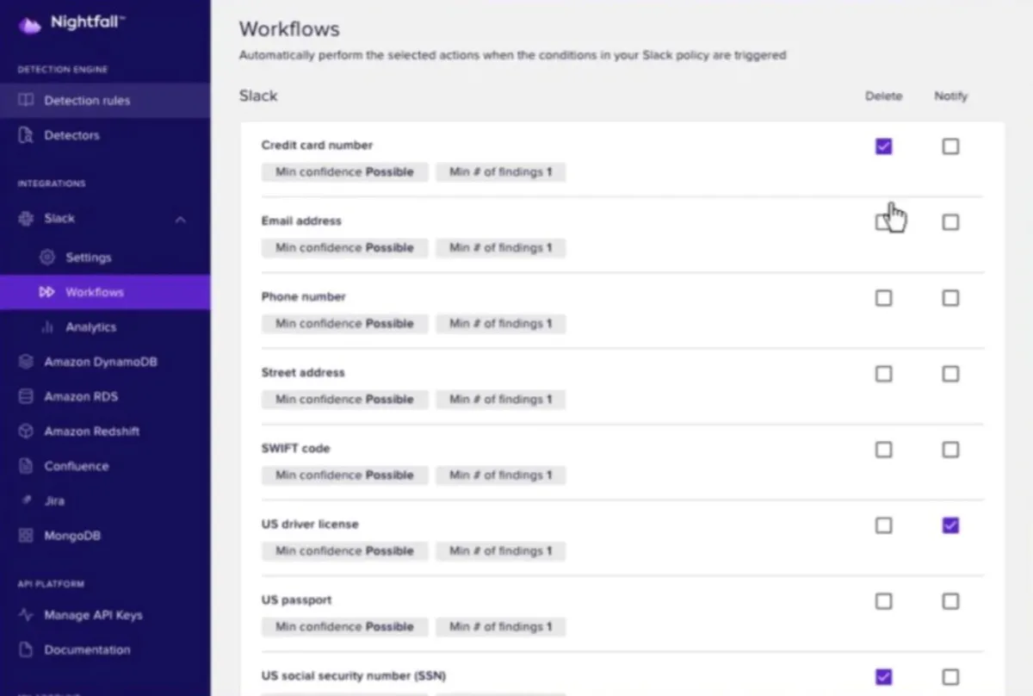
Task: Check Delete for US passport
Action: (x=883, y=601)
